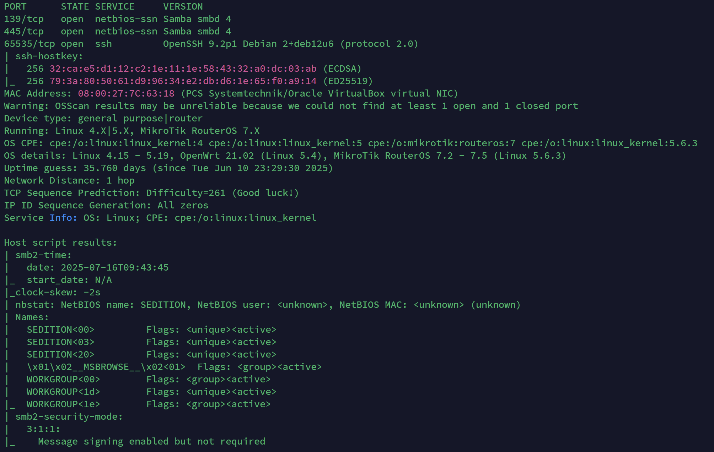The width and height of the screenshot is (714, 452).
Task: Click the 445/tcp port entry
Action: 24,31
